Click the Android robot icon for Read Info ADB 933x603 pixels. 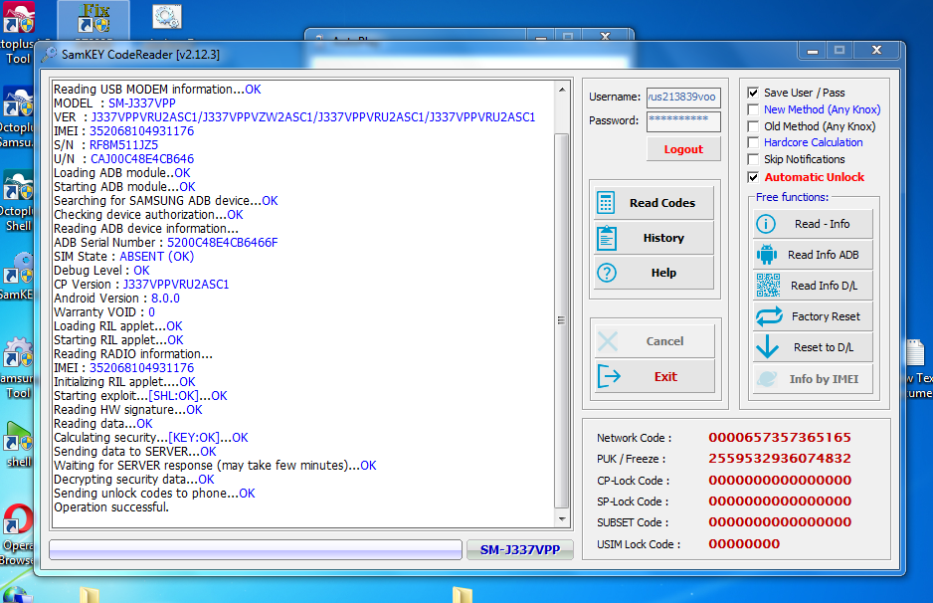[766, 255]
